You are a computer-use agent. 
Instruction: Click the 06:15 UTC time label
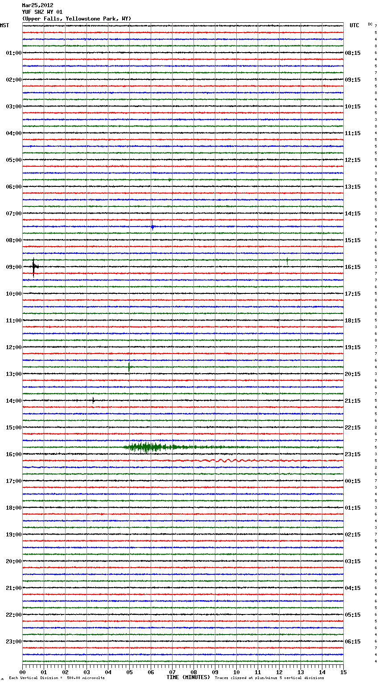[x=353, y=642]
